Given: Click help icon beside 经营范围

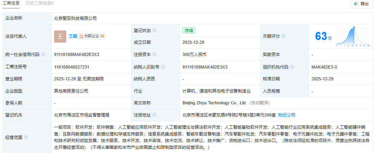Looking at the screenshot, I should click(x=26, y=137).
